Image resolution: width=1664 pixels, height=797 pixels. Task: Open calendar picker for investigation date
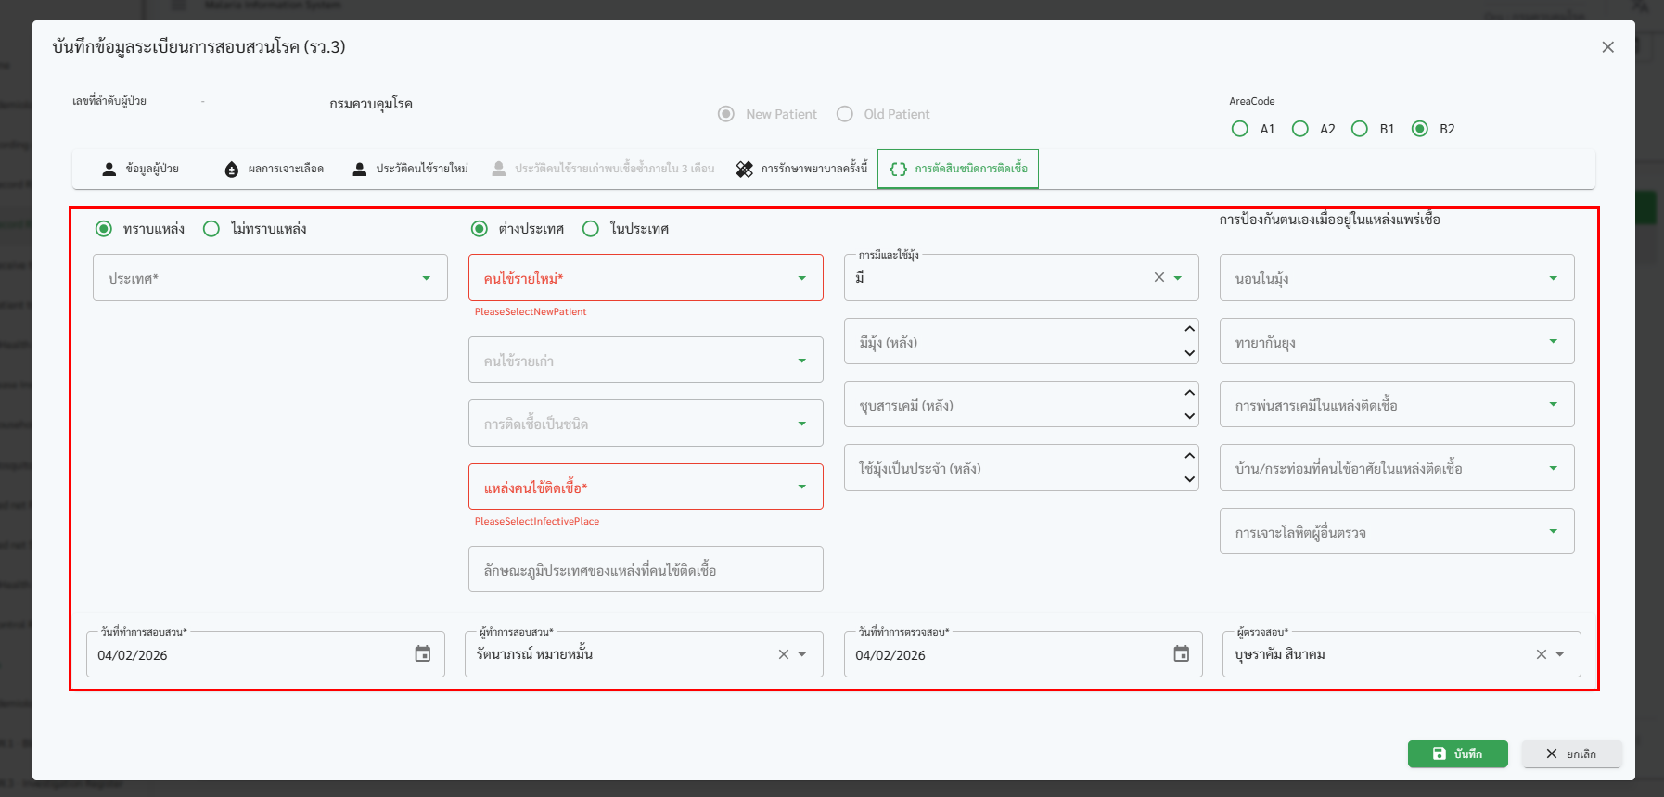tap(422, 654)
